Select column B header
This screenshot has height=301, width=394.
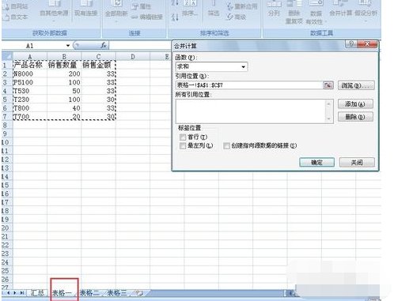(x=64, y=57)
